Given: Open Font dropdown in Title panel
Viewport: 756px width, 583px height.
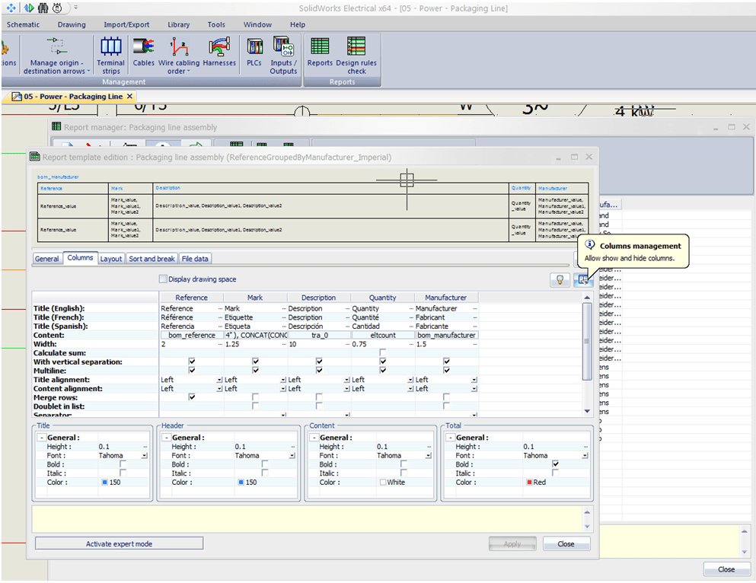Looking at the screenshot, I should (145, 456).
